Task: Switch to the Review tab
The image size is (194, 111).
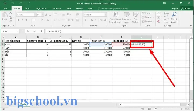Action: point(79,8)
